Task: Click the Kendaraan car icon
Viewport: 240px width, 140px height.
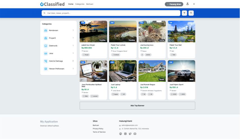Action: pos(46,30)
